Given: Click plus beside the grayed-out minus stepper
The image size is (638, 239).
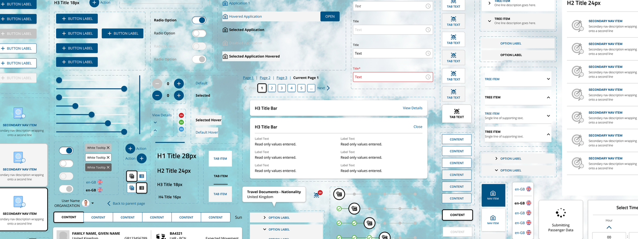Looking at the screenshot, I should tap(179, 84).
